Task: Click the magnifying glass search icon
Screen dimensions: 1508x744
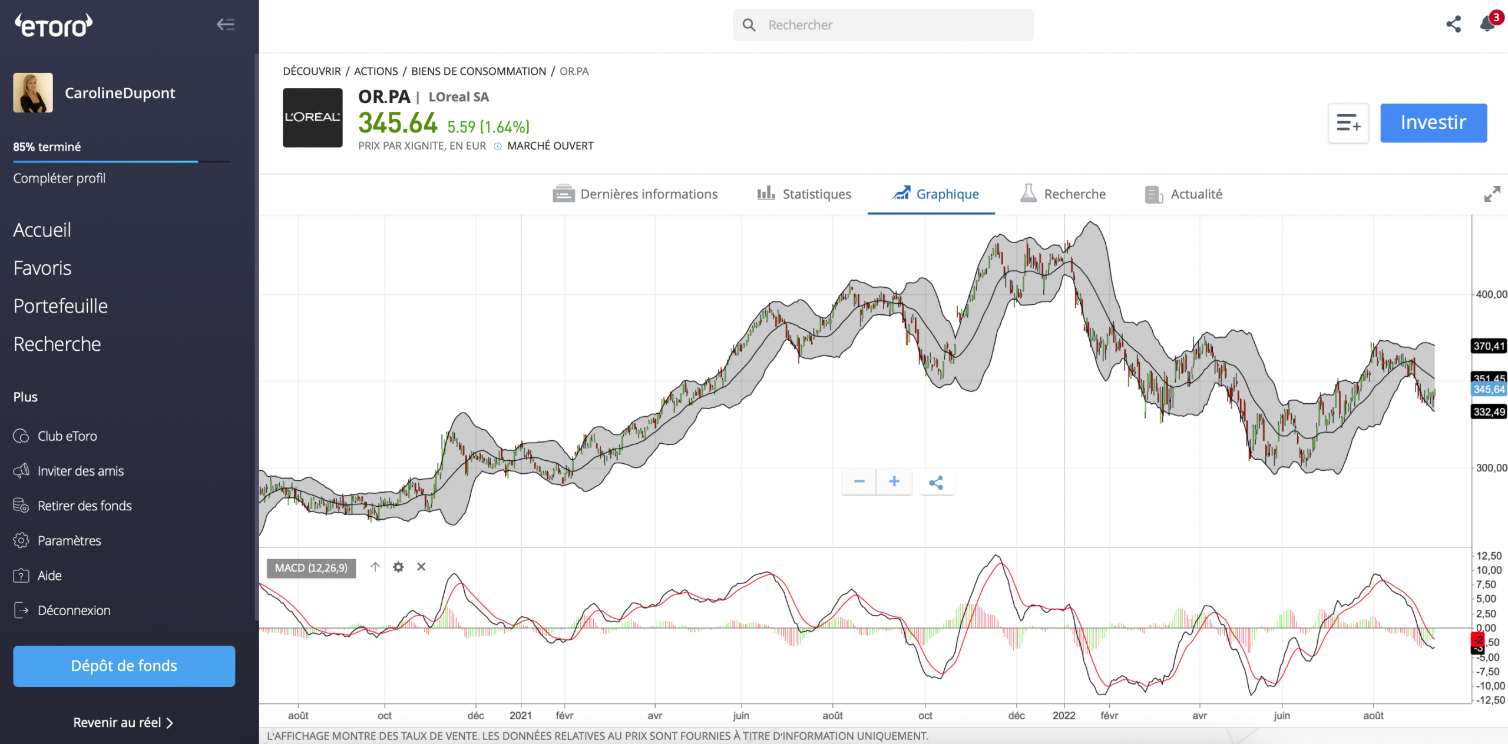Action: (749, 25)
